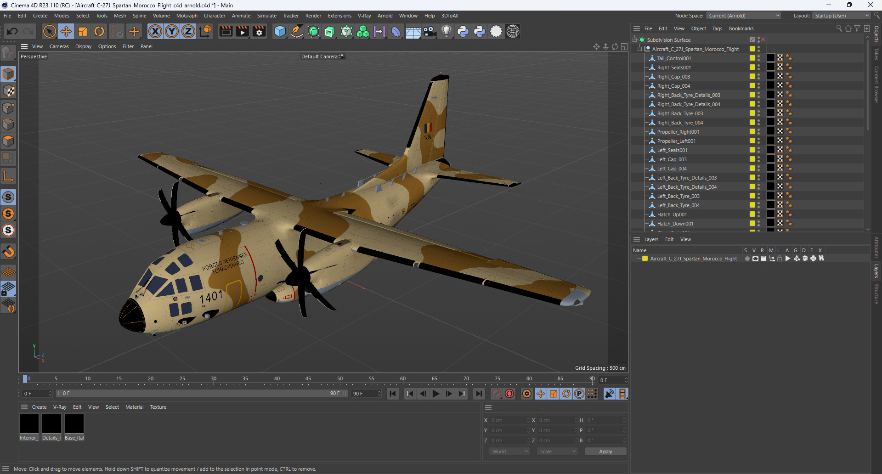Go to end of animation

point(479,394)
